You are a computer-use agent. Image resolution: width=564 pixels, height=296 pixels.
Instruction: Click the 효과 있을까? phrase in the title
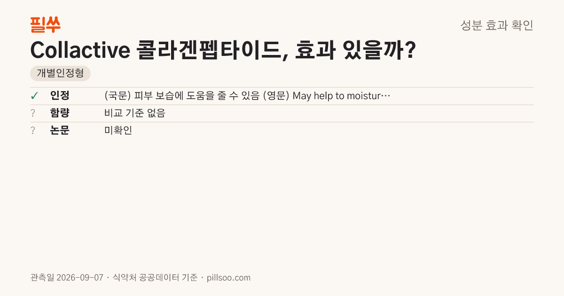click(x=355, y=50)
